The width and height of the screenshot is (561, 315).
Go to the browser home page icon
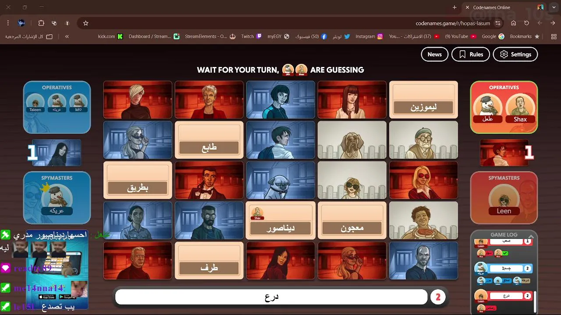click(x=514, y=23)
